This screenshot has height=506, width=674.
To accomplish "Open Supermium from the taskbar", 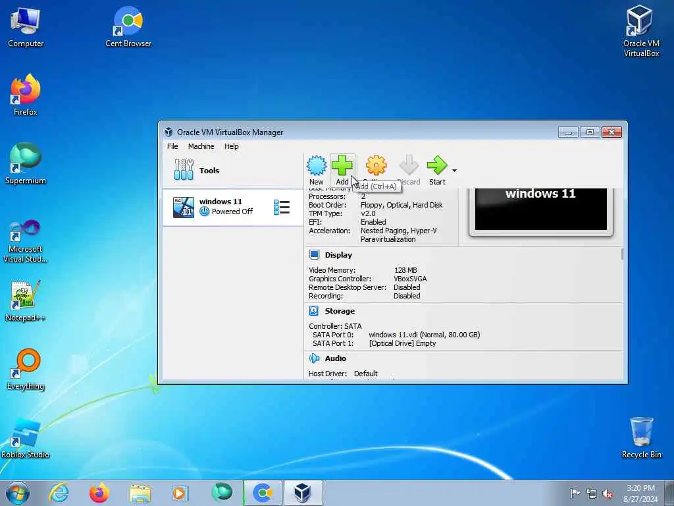I will click(222, 493).
